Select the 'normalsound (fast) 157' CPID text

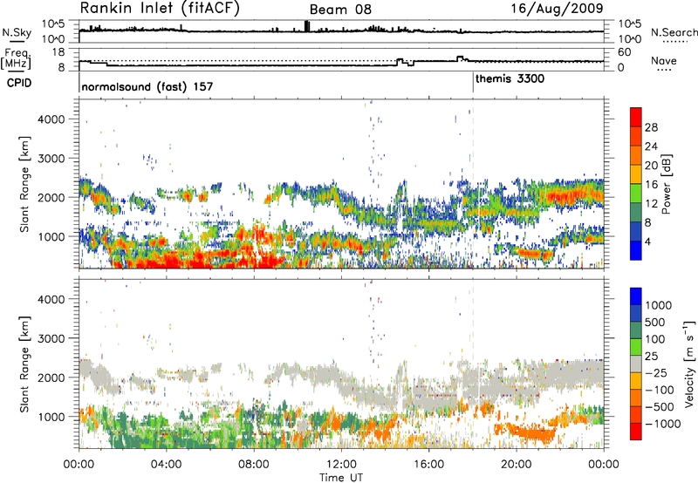tap(147, 86)
